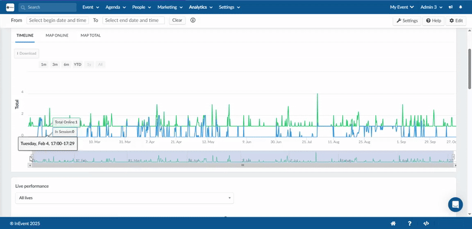
Task: Select the 3m range button
Action: (55, 64)
